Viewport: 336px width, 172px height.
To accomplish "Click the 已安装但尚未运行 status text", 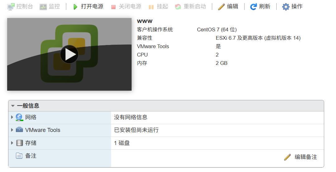I will pyautogui.click(x=136, y=130).
